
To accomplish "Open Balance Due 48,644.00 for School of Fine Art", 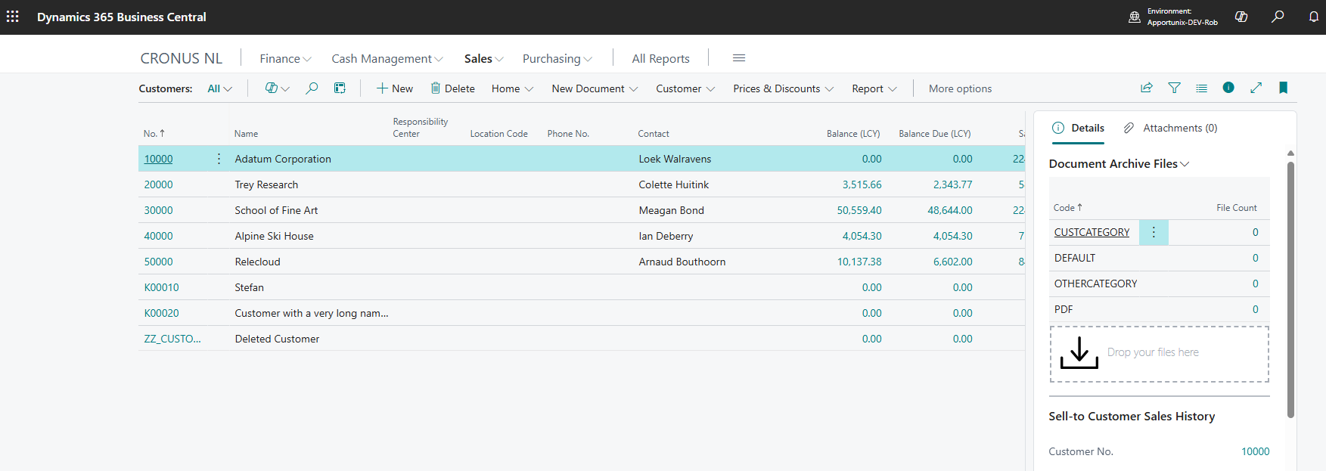I will tap(950, 210).
